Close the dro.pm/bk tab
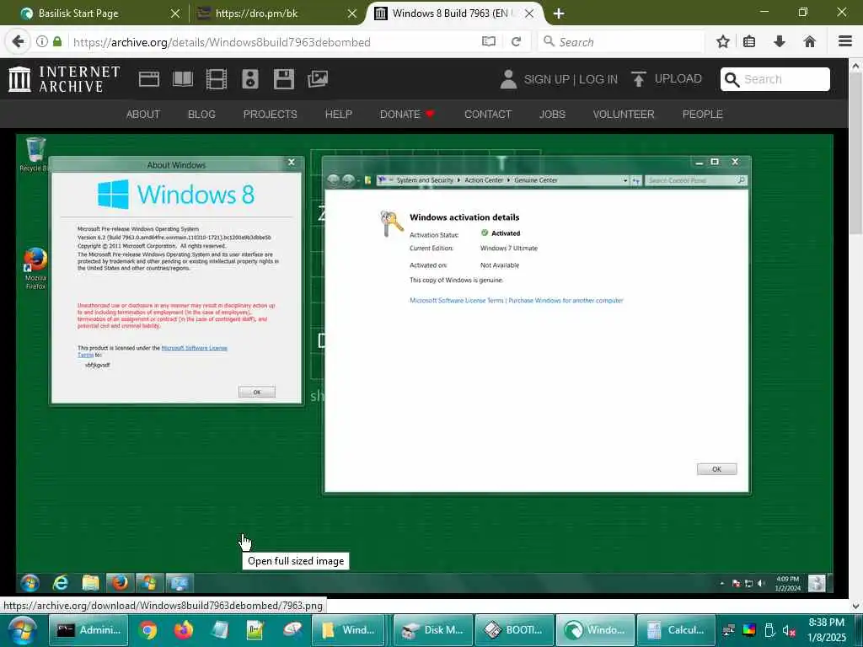This screenshot has width=863, height=647. [352, 13]
